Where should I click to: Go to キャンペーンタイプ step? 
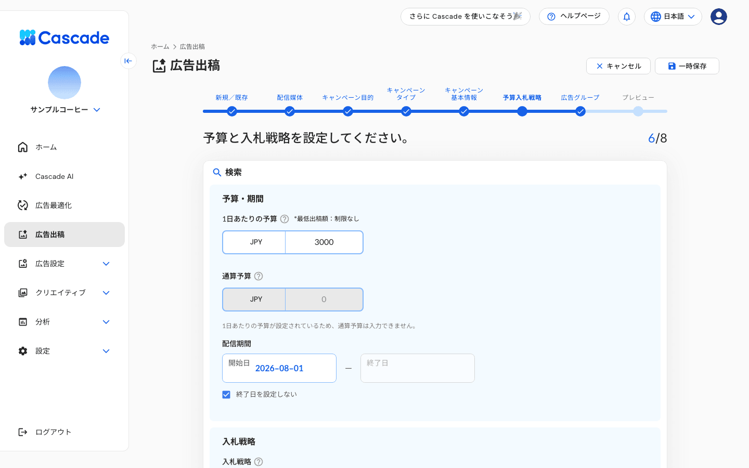(x=406, y=111)
